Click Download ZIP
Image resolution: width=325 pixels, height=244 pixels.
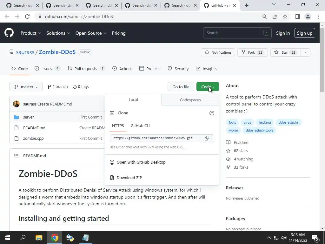(x=129, y=178)
